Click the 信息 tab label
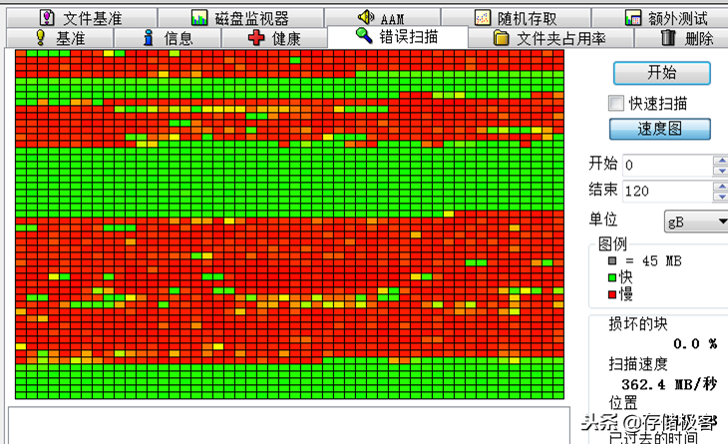This screenshot has height=444, width=728. pyautogui.click(x=179, y=38)
